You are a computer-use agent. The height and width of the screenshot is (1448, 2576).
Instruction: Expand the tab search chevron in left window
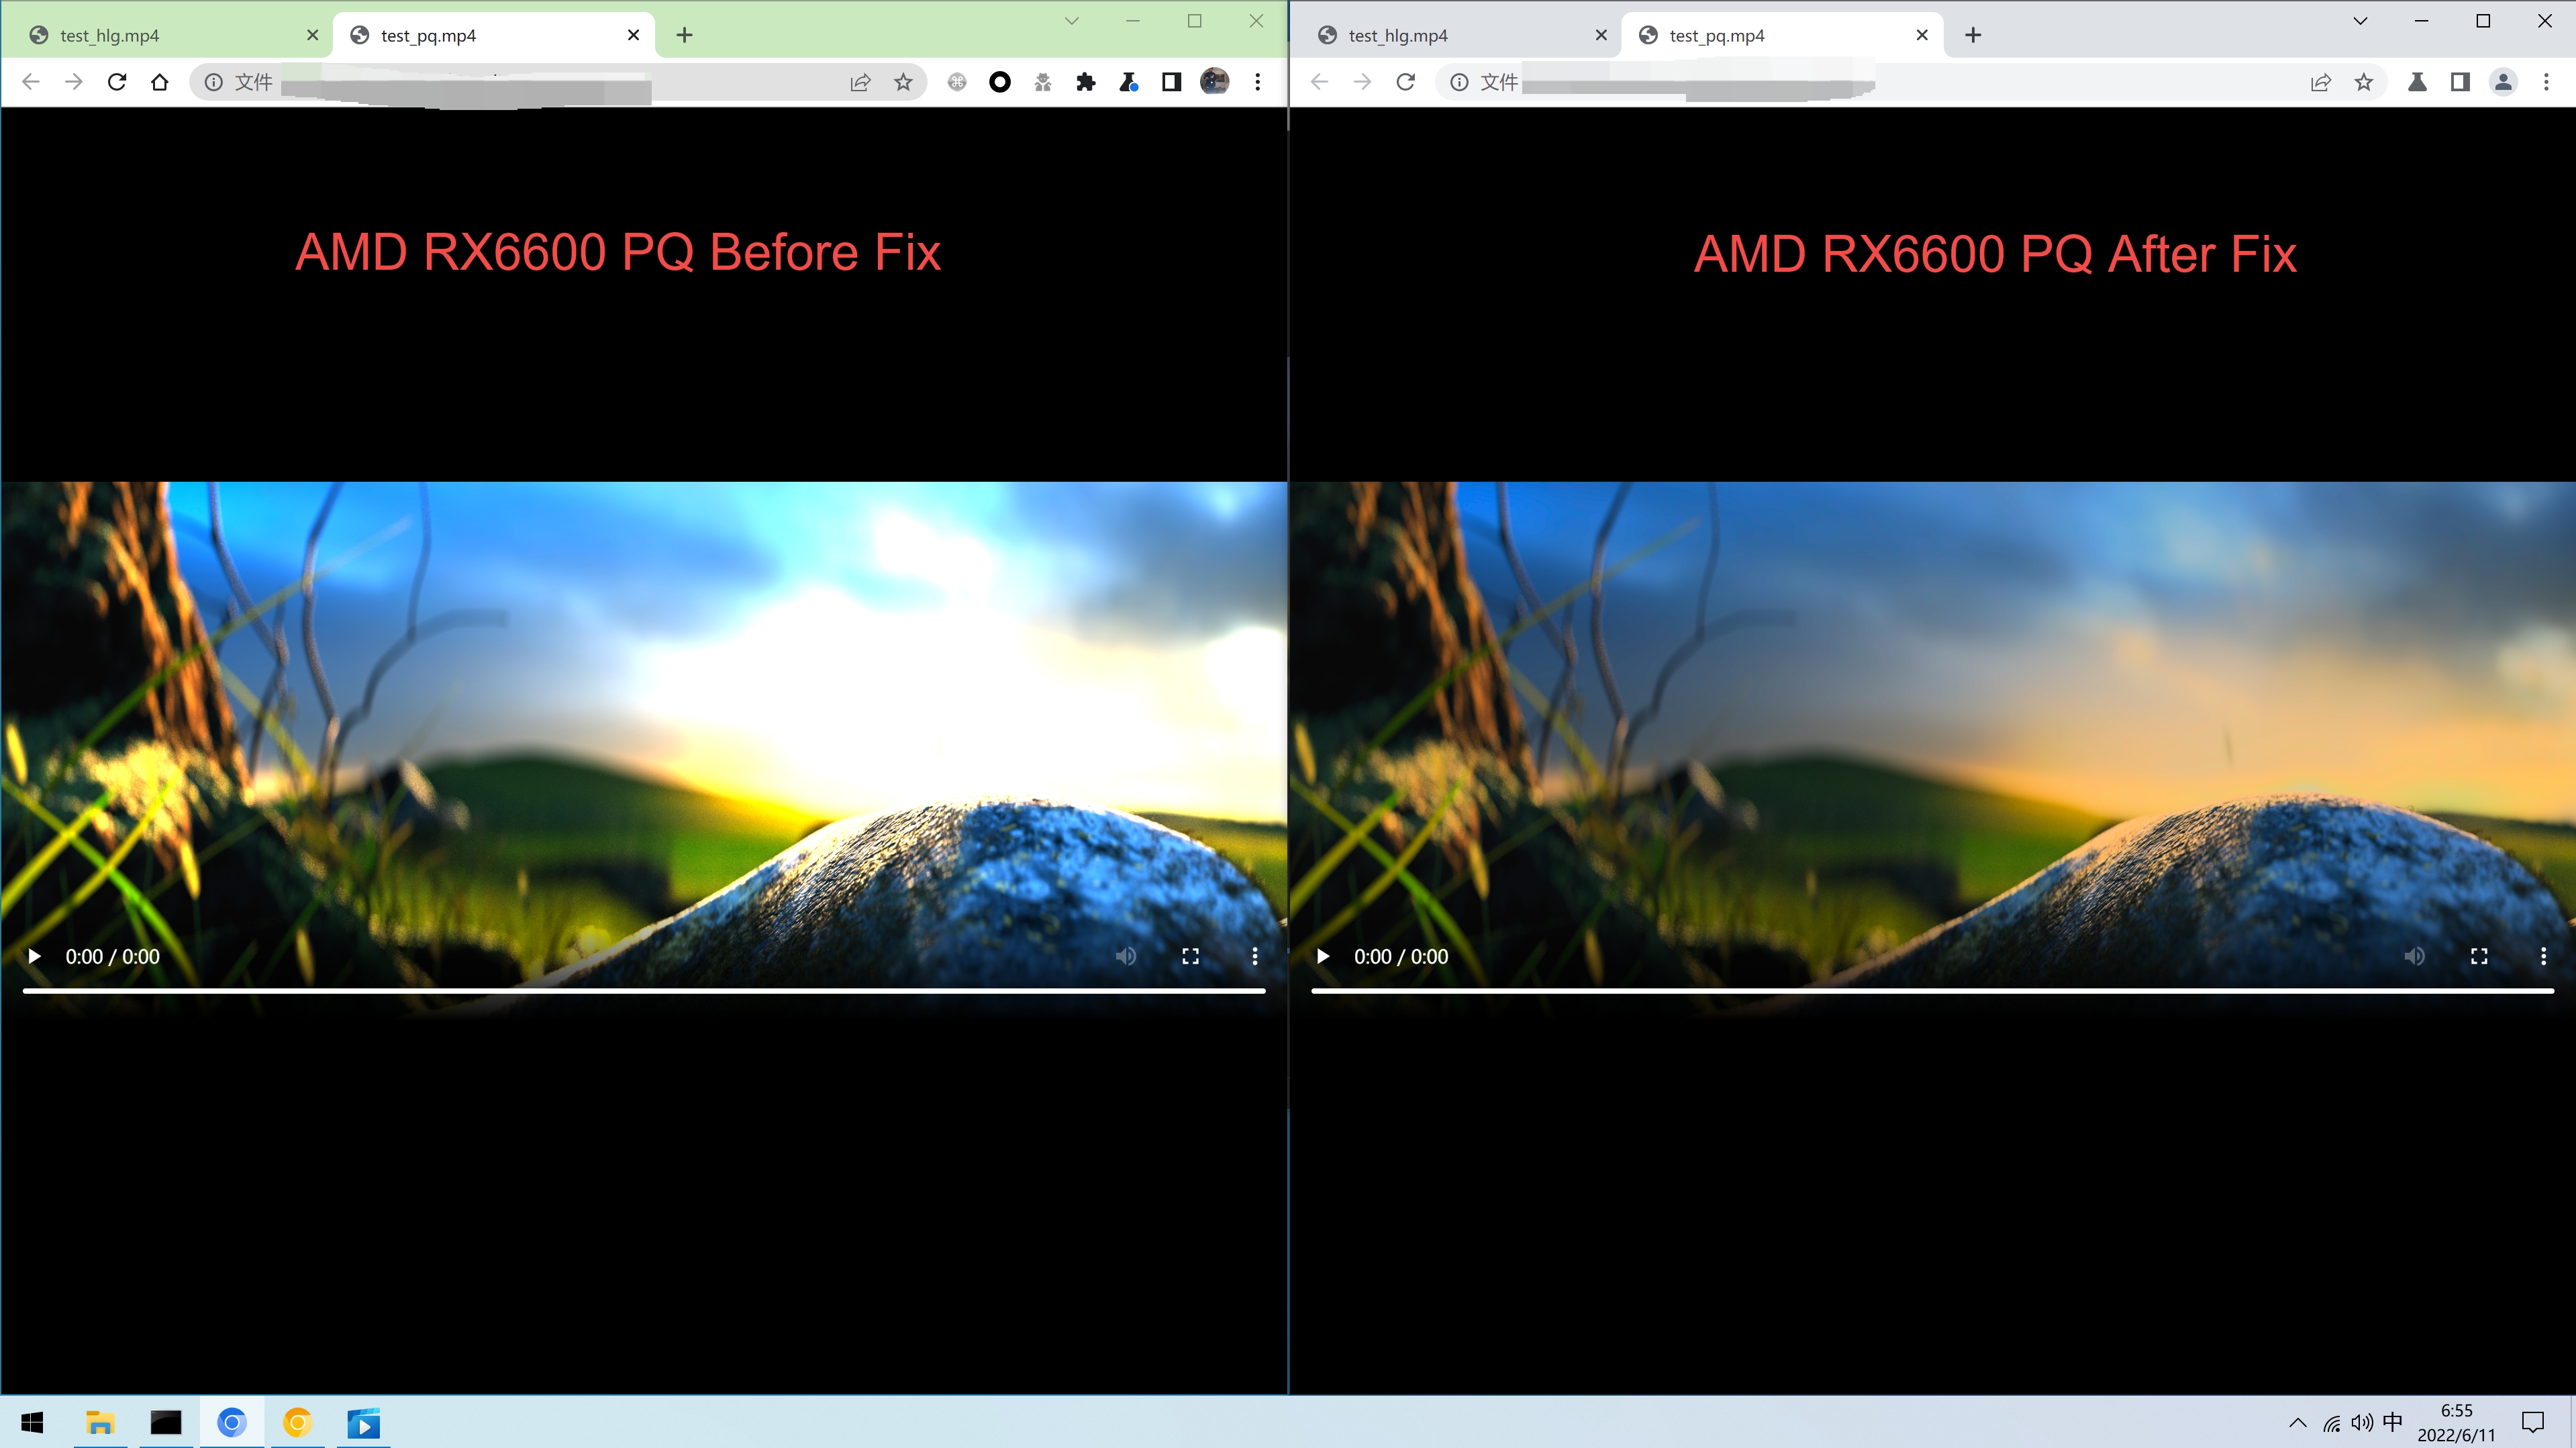tap(1071, 20)
